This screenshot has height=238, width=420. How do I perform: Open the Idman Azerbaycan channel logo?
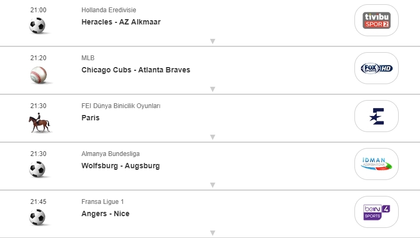click(x=377, y=164)
